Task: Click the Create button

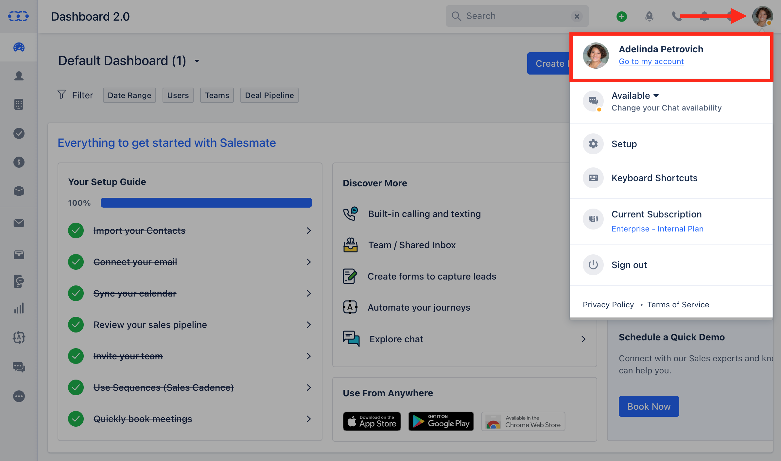Action: (548, 63)
